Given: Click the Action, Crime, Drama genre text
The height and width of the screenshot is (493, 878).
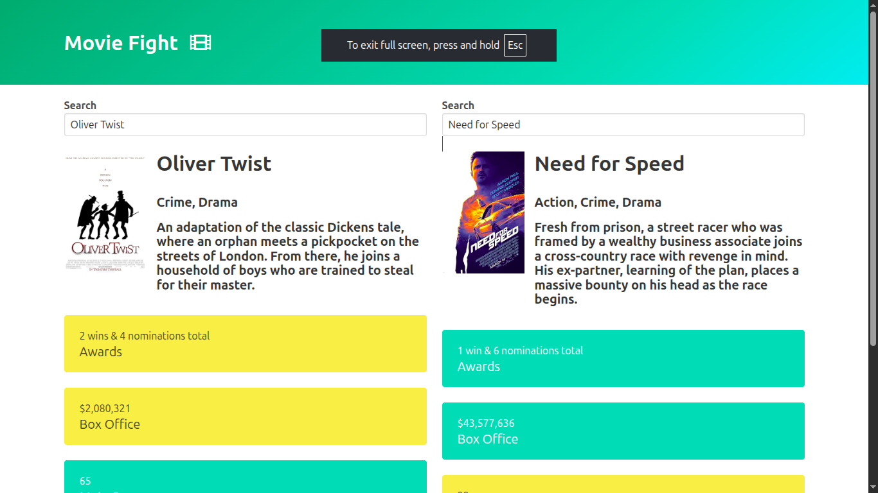Looking at the screenshot, I should pyautogui.click(x=598, y=202).
